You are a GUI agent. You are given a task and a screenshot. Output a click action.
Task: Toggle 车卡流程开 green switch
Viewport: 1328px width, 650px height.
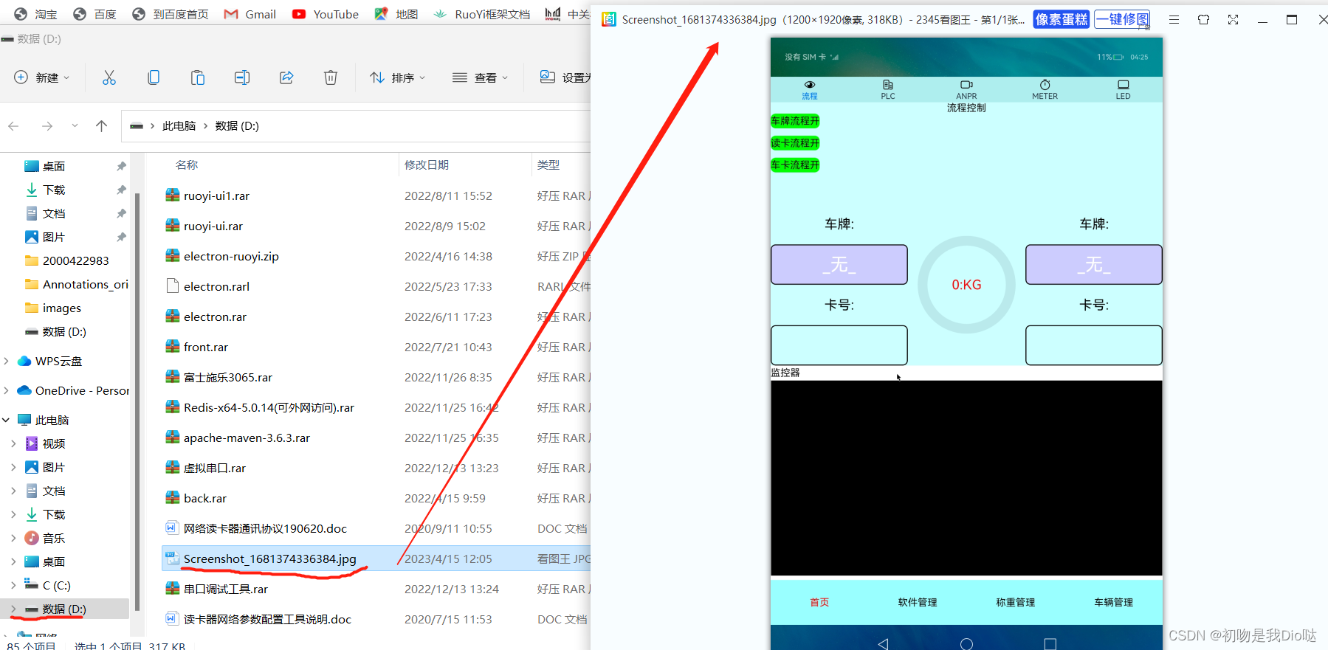coord(795,165)
